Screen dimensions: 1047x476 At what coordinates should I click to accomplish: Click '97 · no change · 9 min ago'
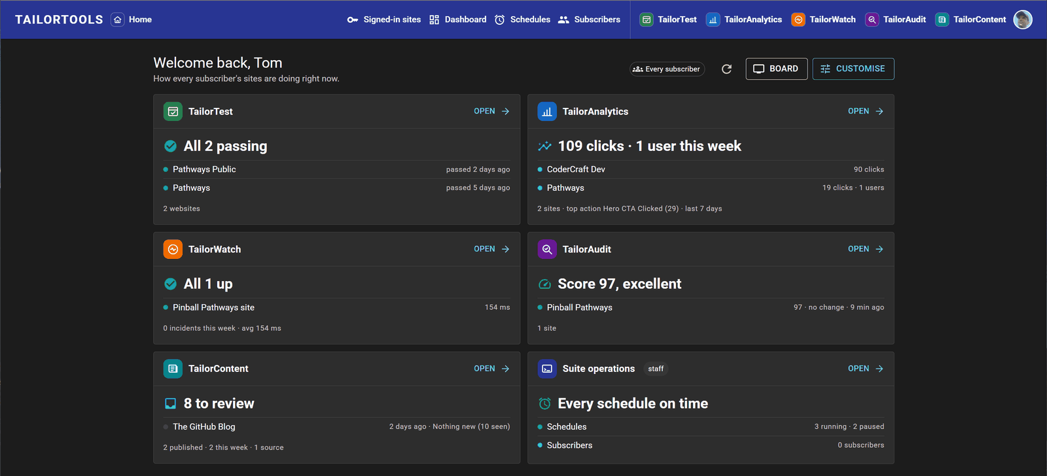pyautogui.click(x=839, y=307)
